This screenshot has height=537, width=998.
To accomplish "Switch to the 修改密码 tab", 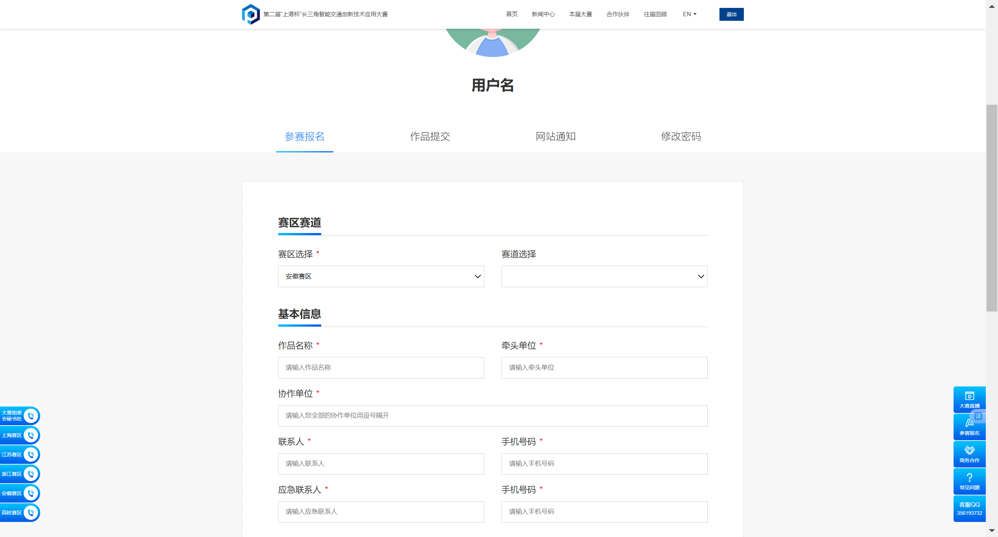I will (x=681, y=136).
